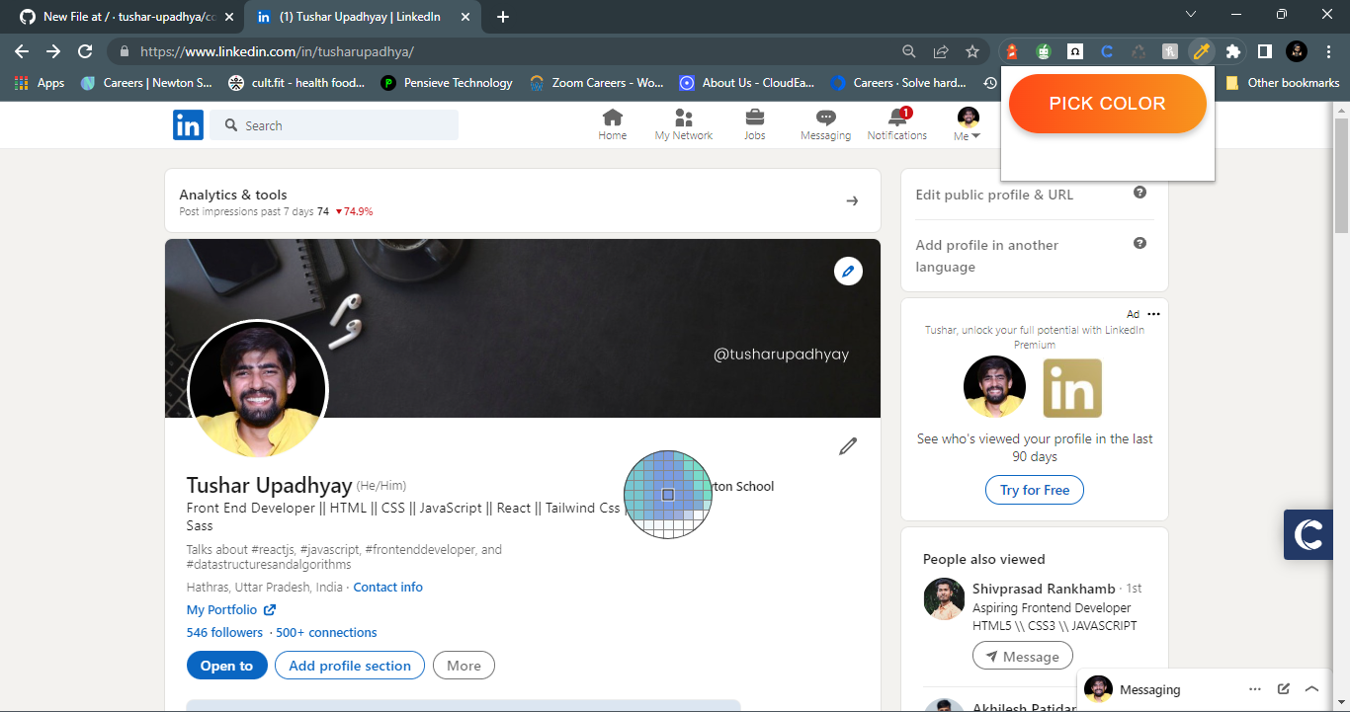This screenshot has height=712, width=1350.
Task: Open My Network icon
Action: (x=683, y=119)
